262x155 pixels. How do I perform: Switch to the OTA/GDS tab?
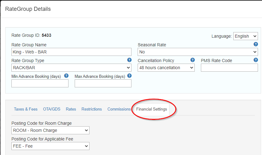click(x=52, y=109)
